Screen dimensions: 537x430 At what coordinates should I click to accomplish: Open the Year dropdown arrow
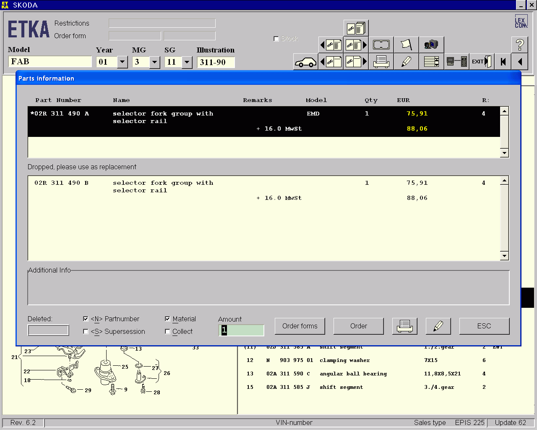click(123, 62)
